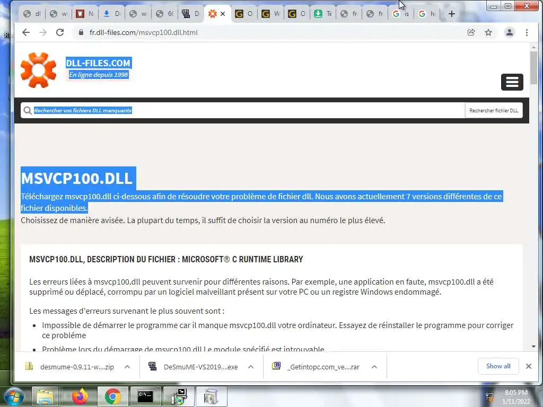Click the orange DLL-Files gear logo
Screen dimensions: 543x407
pos(38,70)
